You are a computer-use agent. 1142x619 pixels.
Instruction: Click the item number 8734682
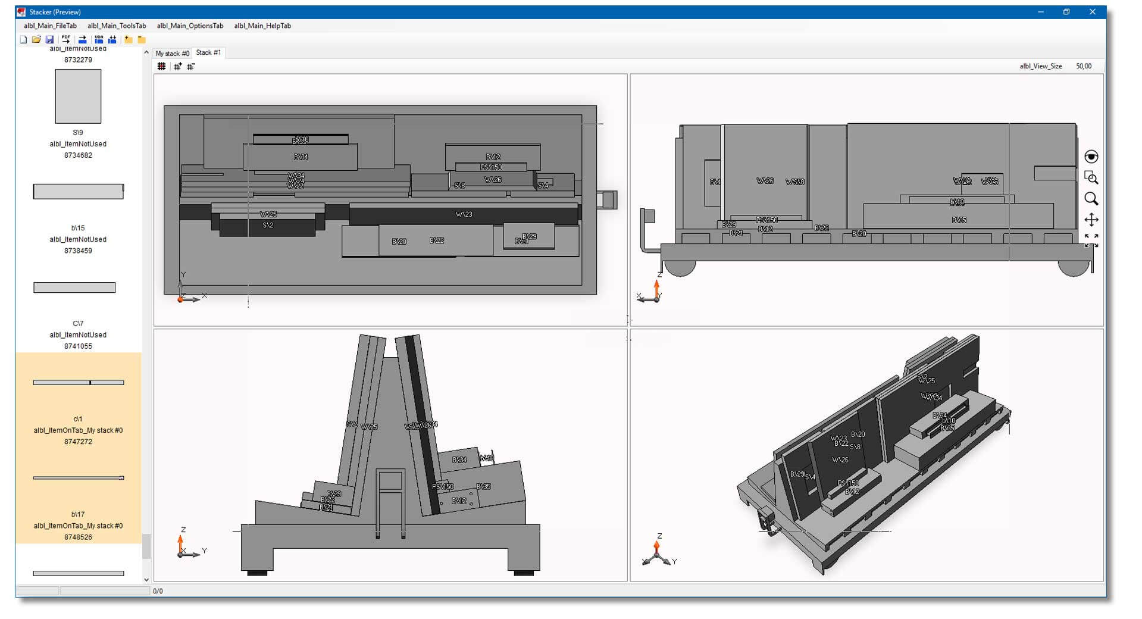pyautogui.click(x=78, y=155)
